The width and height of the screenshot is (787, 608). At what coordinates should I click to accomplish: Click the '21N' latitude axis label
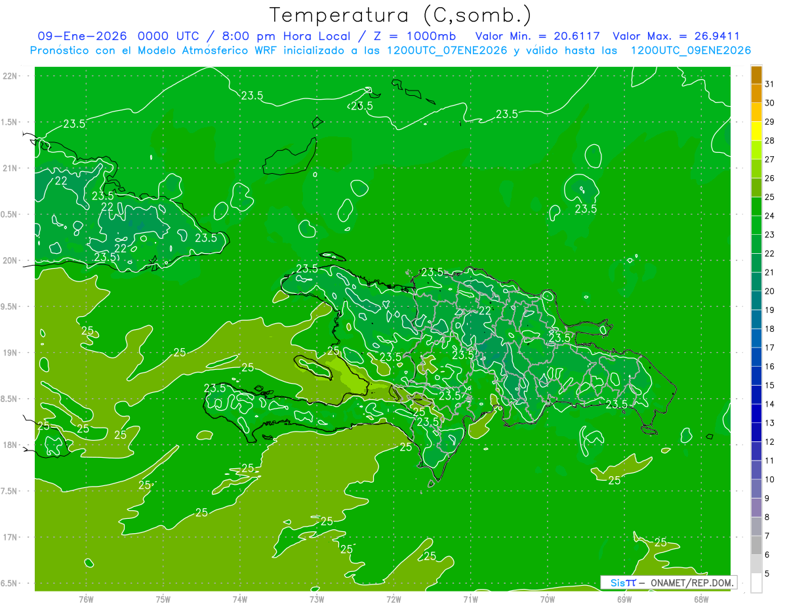click(x=9, y=169)
